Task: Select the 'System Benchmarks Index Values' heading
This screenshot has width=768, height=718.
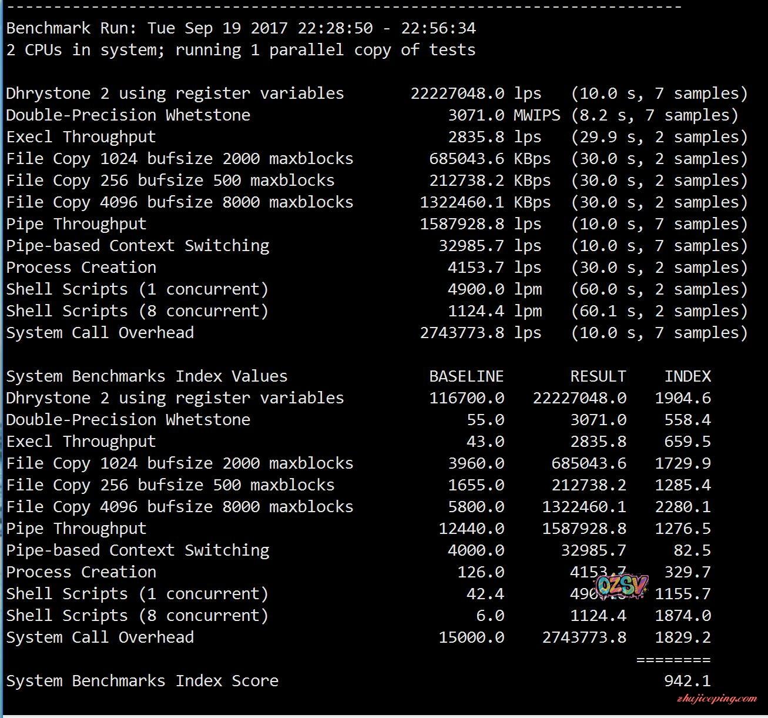Action: click(x=147, y=376)
